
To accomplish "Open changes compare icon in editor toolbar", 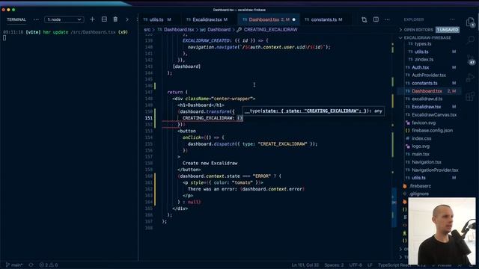I will click(364, 19).
